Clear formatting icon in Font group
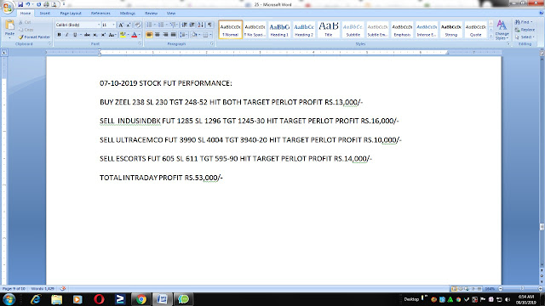545x306 pixels. [138, 25]
